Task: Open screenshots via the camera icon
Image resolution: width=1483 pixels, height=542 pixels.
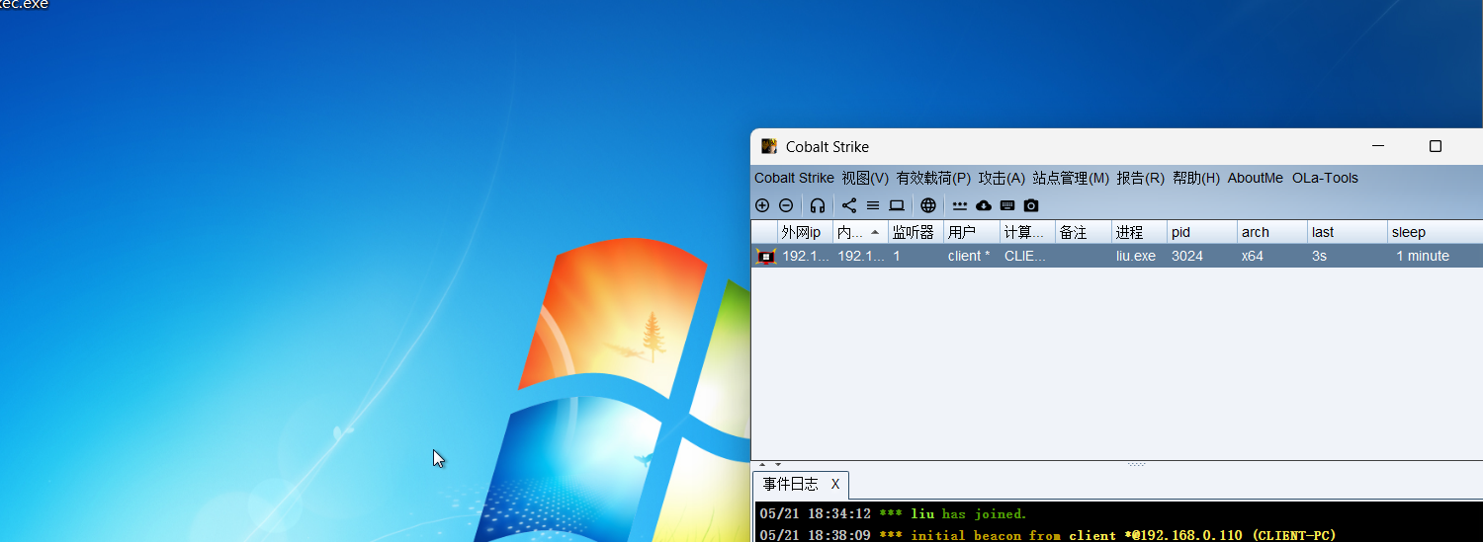Action: [x=1031, y=205]
